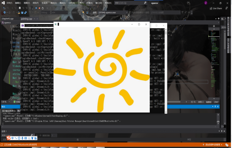Click Add to Source Control in status bar
The height and width of the screenshot is (148, 232).
pyautogui.click(x=213, y=145)
